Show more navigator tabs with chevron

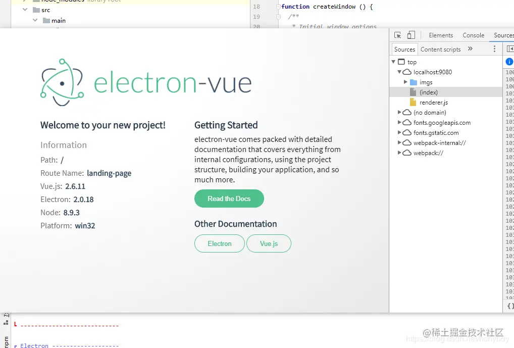[470, 48]
